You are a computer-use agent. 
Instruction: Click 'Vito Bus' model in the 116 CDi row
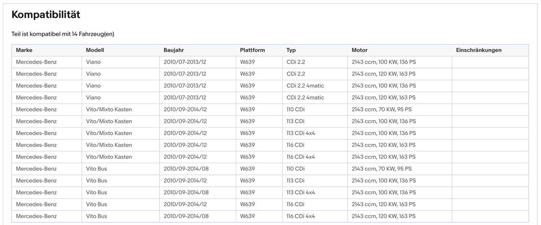tap(97, 204)
